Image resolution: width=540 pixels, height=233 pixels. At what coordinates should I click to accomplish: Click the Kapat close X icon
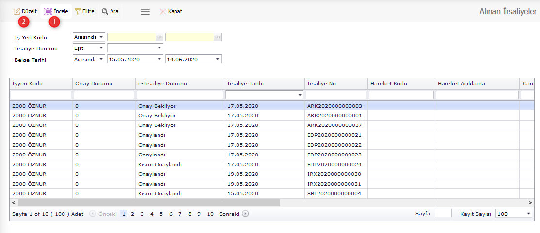coord(163,11)
